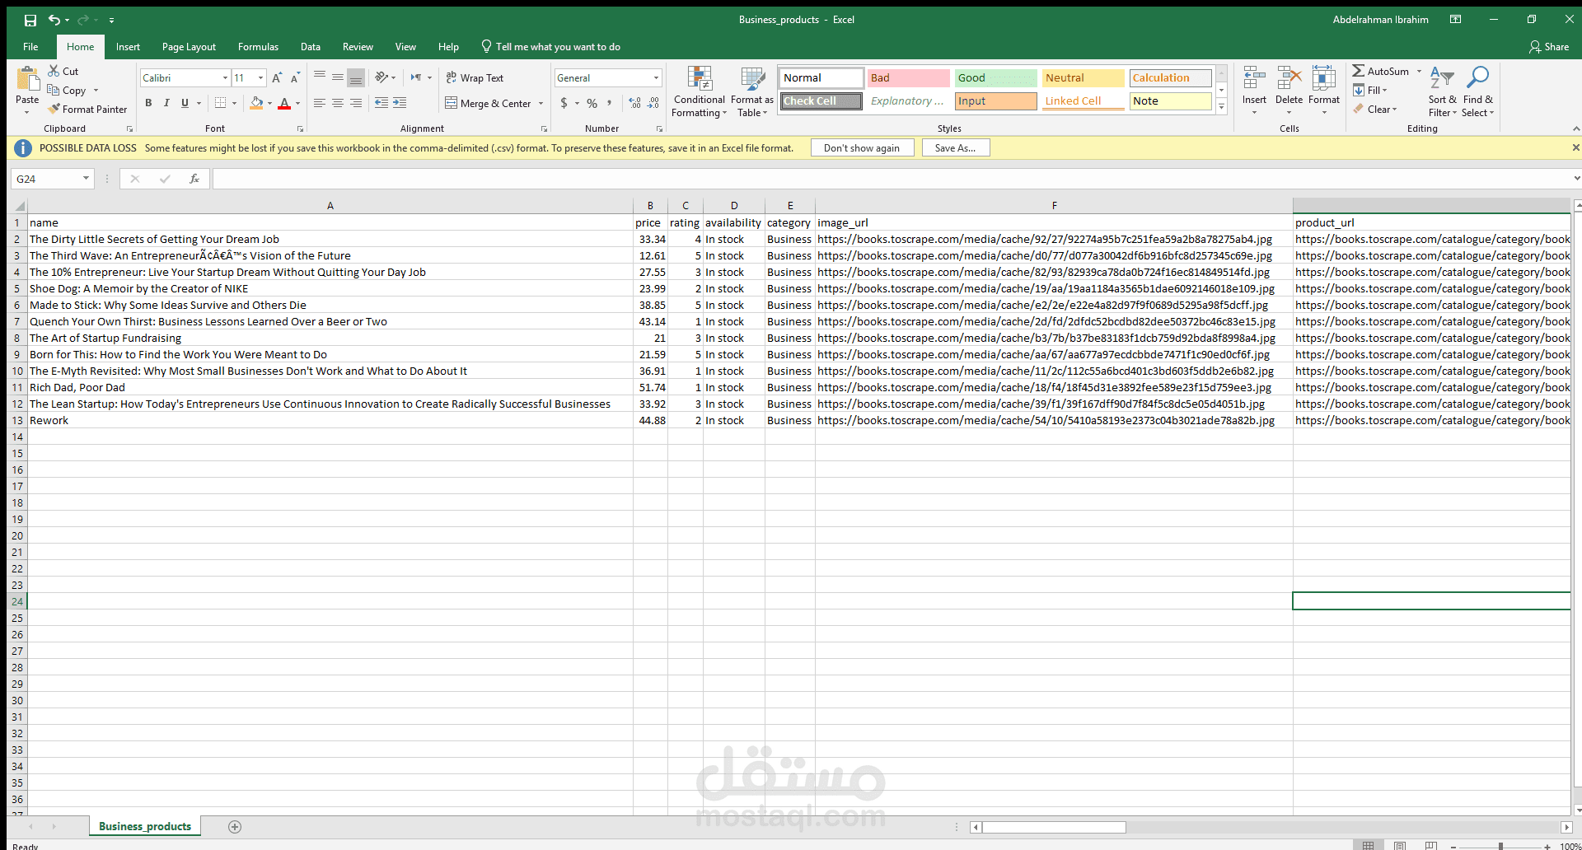Switch to the Page Layout tab
This screenshot has width=1582, height=850.
(189, 46)
